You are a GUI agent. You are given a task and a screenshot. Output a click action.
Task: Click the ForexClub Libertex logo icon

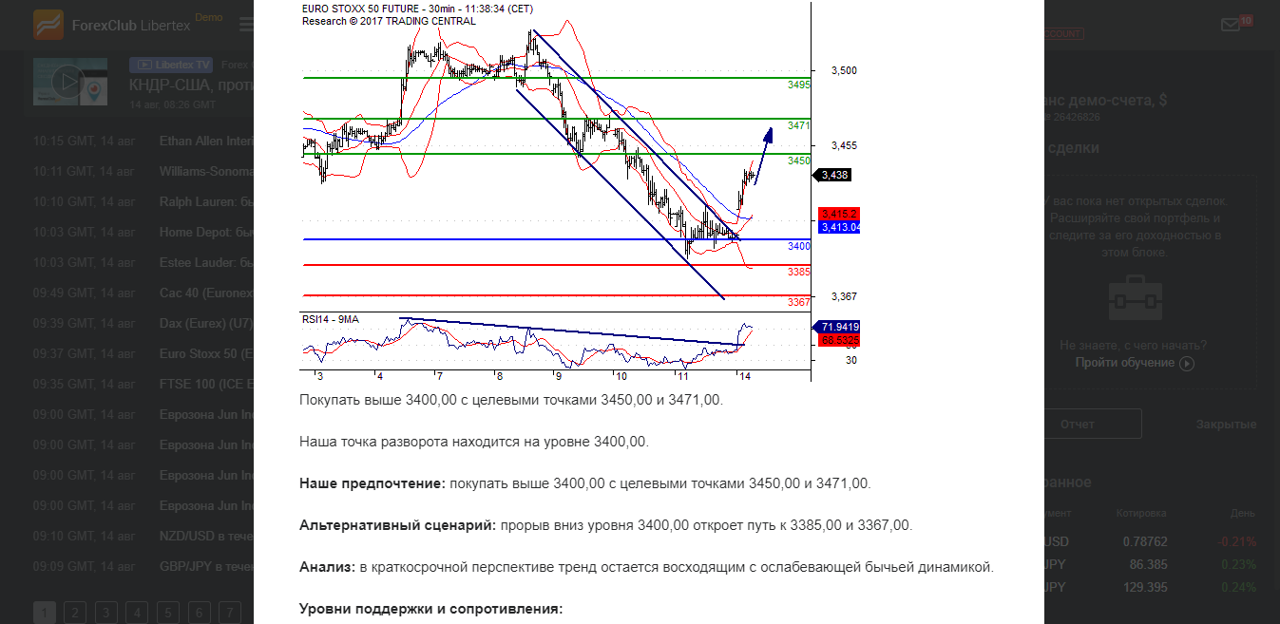click(48, 25)
